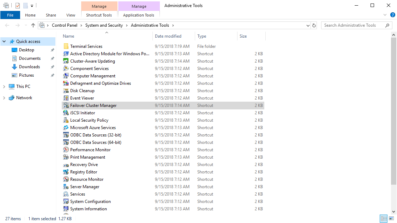Click the vertical scrollbar up arrow

(x=393, y=35)
